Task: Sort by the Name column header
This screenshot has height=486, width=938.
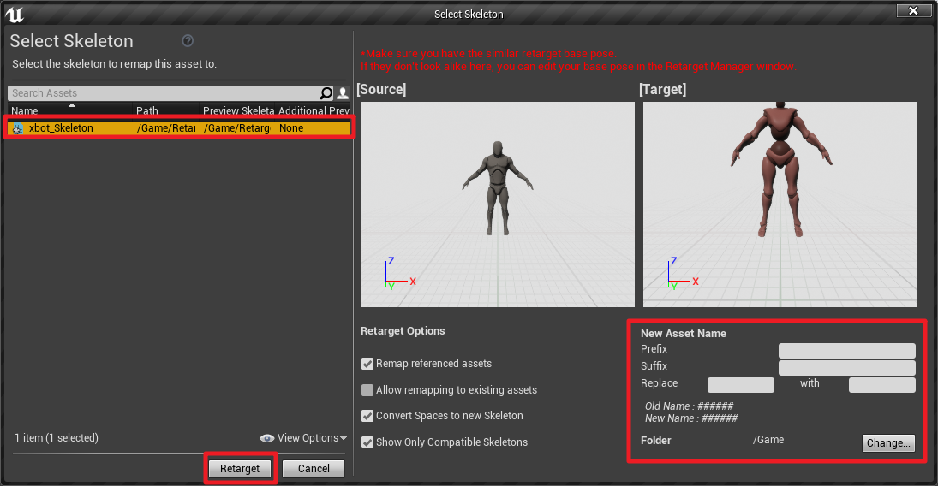Action: (x=70, y=110)
